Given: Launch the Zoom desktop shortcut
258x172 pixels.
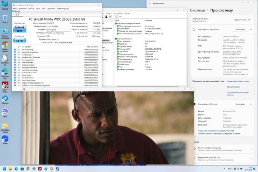Looking at the screenshot, I should 5,140.
